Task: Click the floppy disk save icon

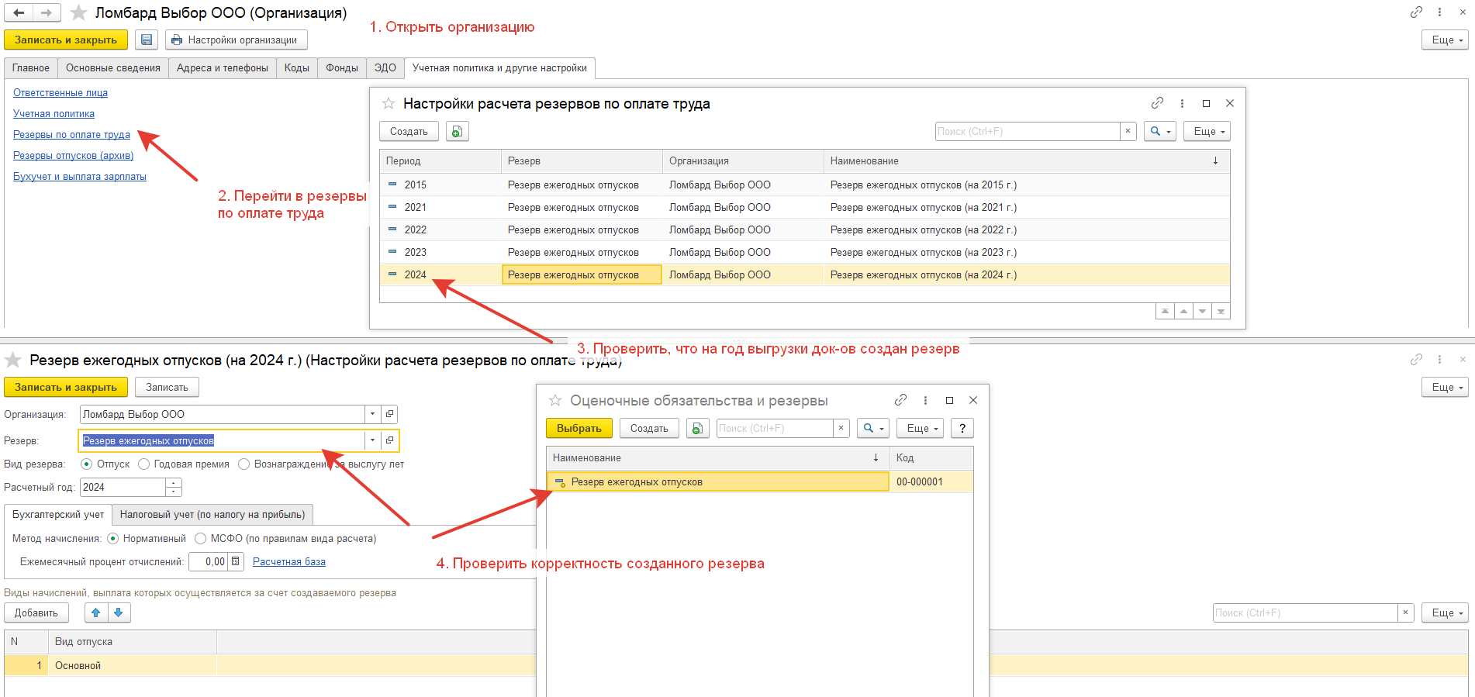Action: click(x=147, y=40)
